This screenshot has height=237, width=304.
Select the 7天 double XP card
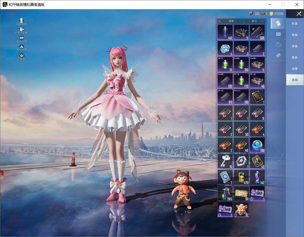point(225,129)
